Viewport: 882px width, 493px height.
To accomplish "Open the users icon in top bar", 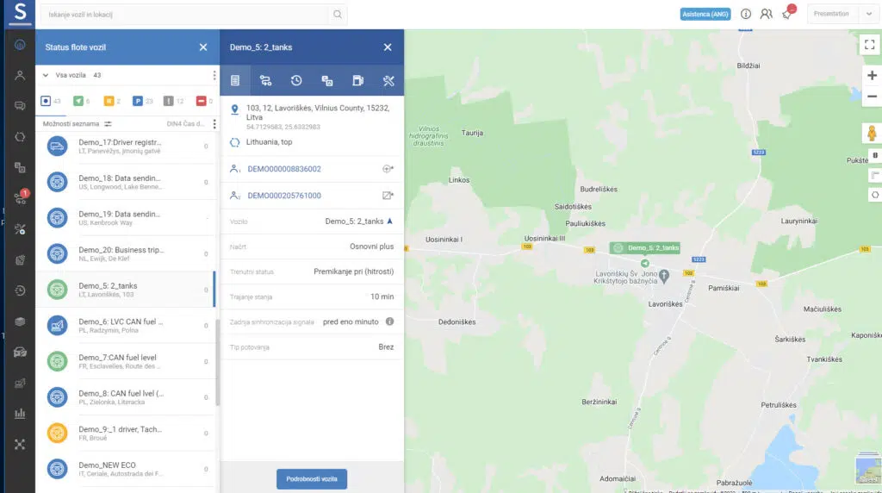I will pyautogui.click(x=766, y=14).
